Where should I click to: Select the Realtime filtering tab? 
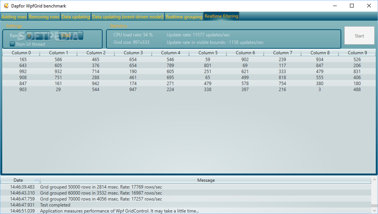(x=221, y=16)
